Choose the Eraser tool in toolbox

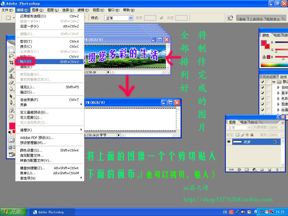12,83
